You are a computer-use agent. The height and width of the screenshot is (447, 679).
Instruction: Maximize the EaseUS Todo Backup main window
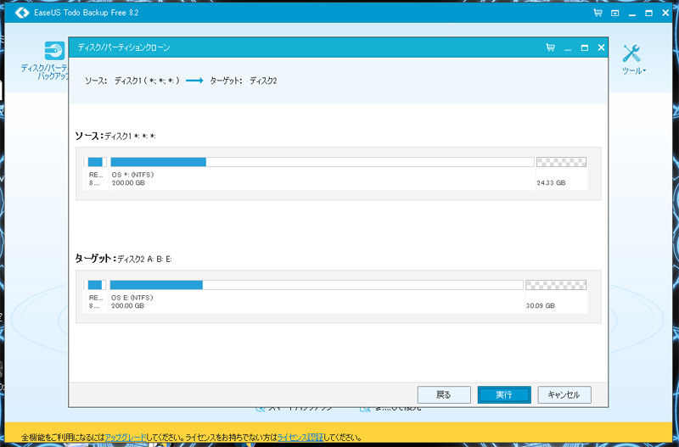648,13
